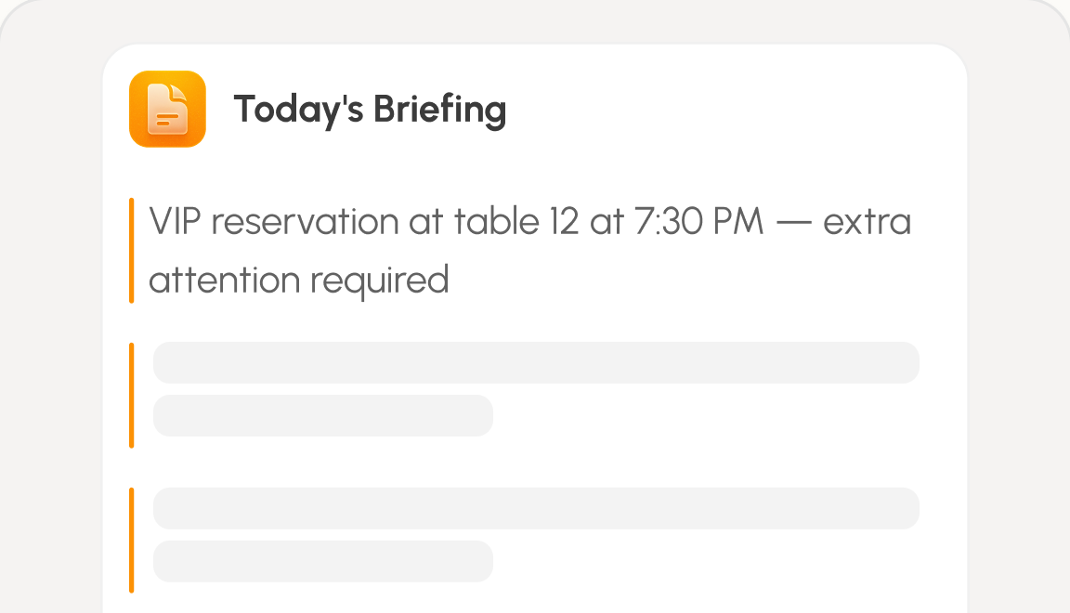Click "table 12" in the briefing note
This screenshot has height=613, width=1070.
pyautogui.click(x=516, y=222)
